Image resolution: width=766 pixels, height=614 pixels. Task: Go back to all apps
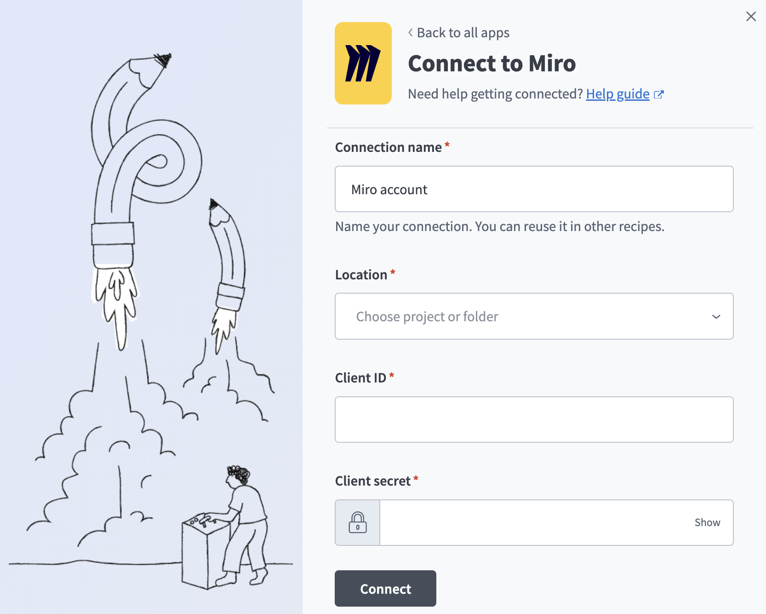pos(458,33)
